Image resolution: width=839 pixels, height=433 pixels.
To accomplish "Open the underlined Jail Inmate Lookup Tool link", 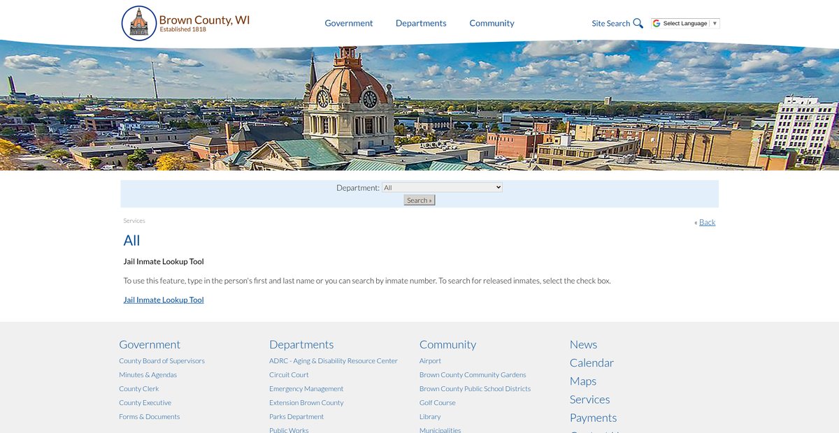I will point(164,300).
